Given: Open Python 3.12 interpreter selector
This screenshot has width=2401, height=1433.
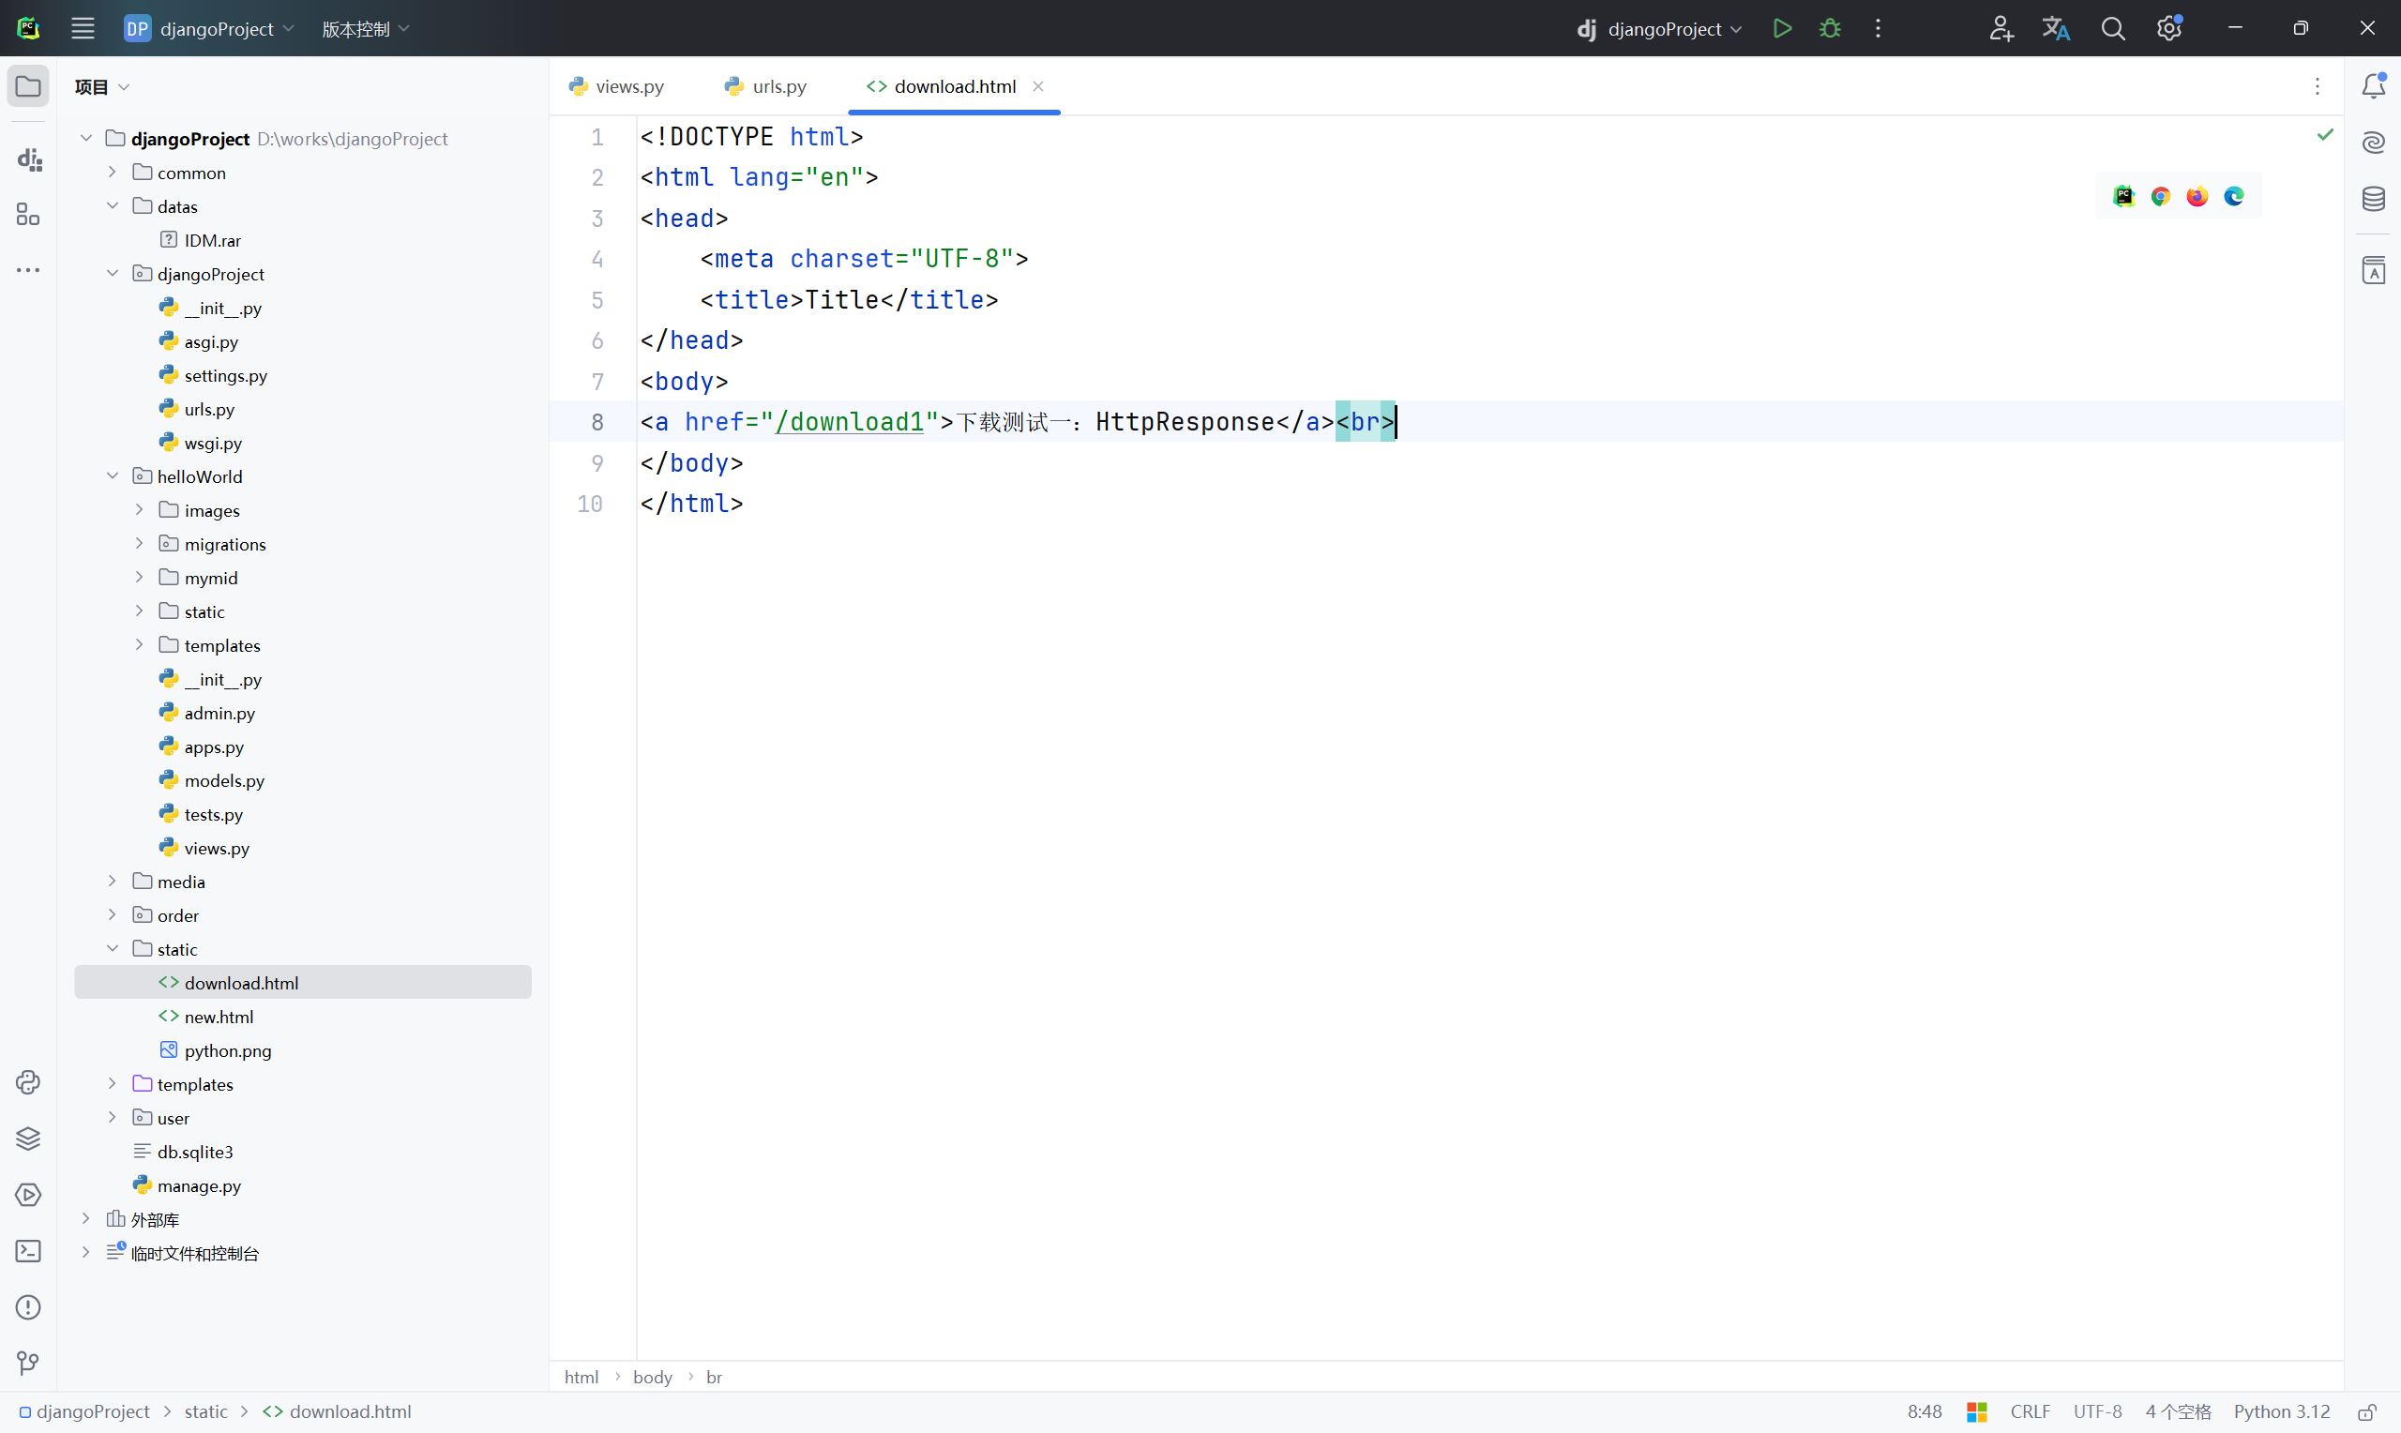Looking at the screenshot, I should [x=2281, y=1411].
